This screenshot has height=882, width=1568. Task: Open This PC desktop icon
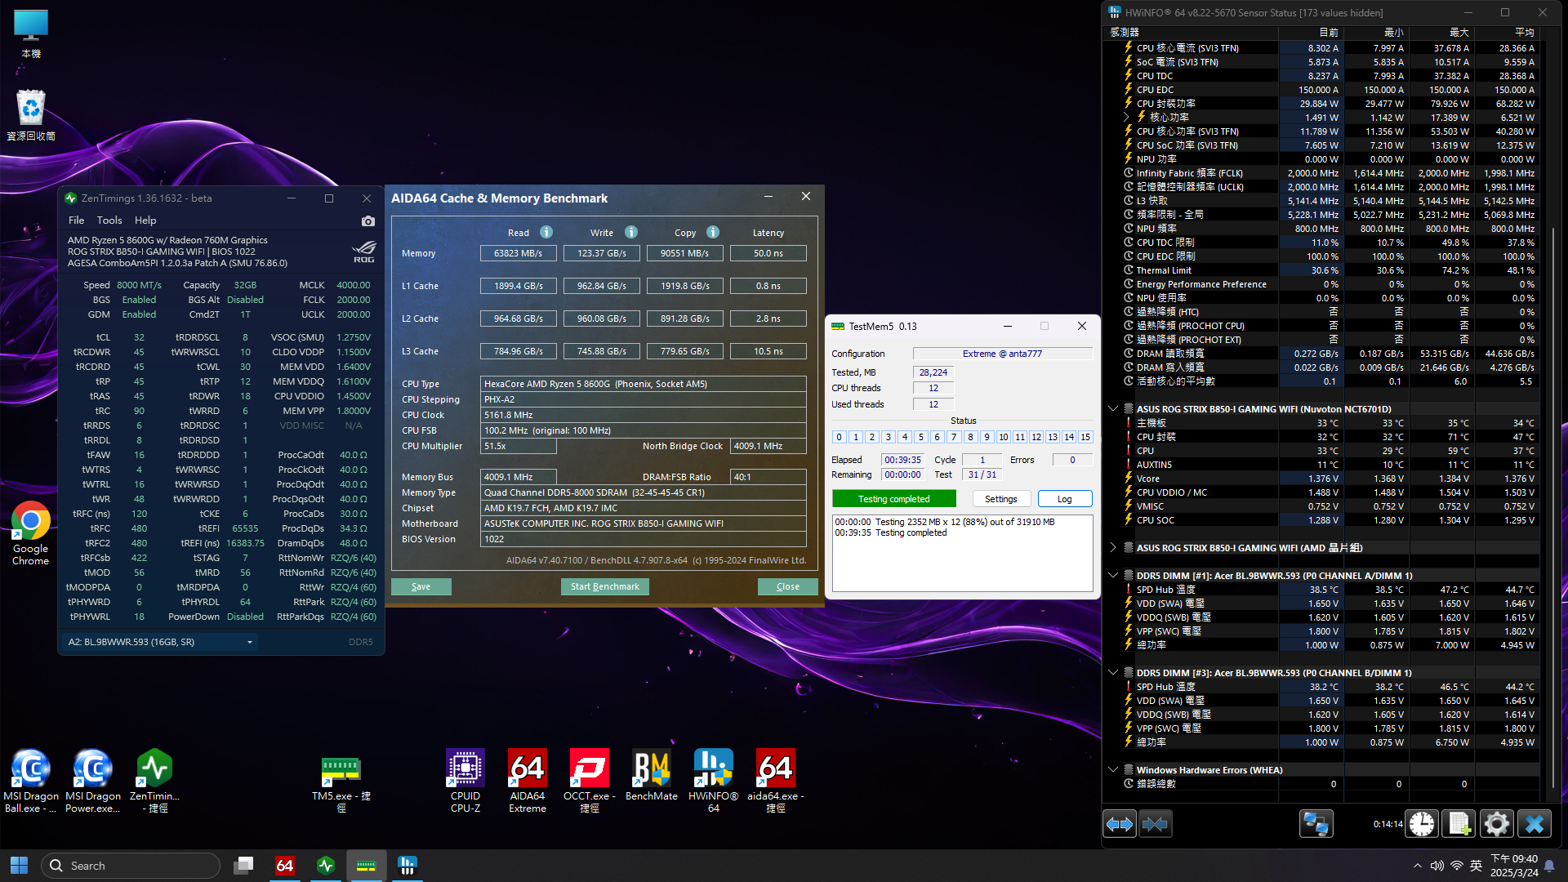(31, 34)
